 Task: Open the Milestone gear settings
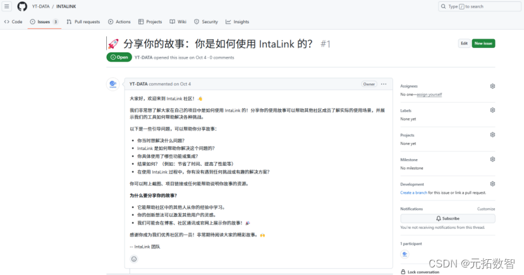coord(492,160)
